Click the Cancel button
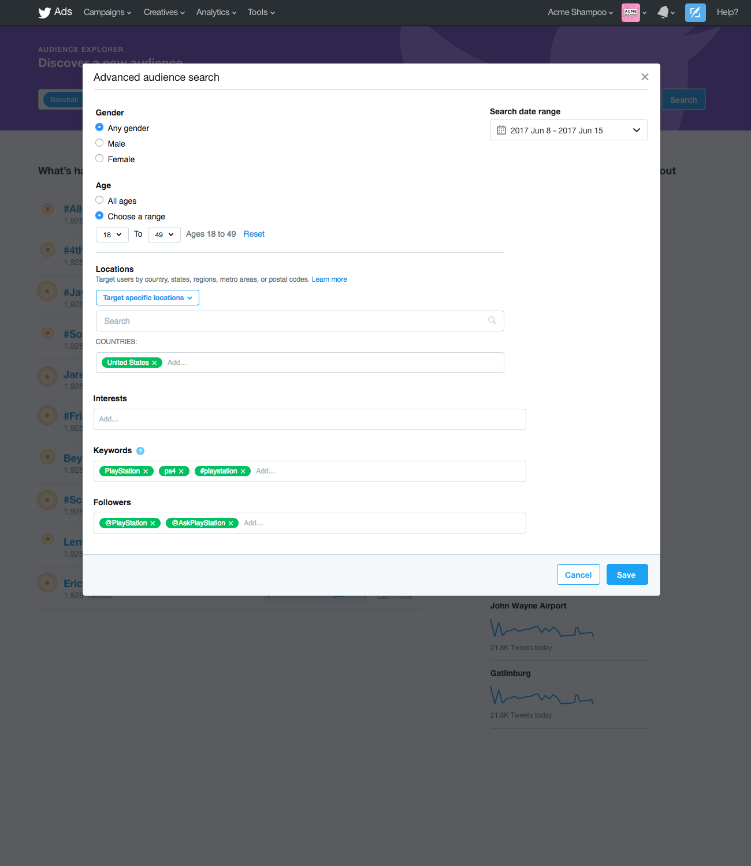Viewport: 751px width, 866px height. tap(578, 574)
